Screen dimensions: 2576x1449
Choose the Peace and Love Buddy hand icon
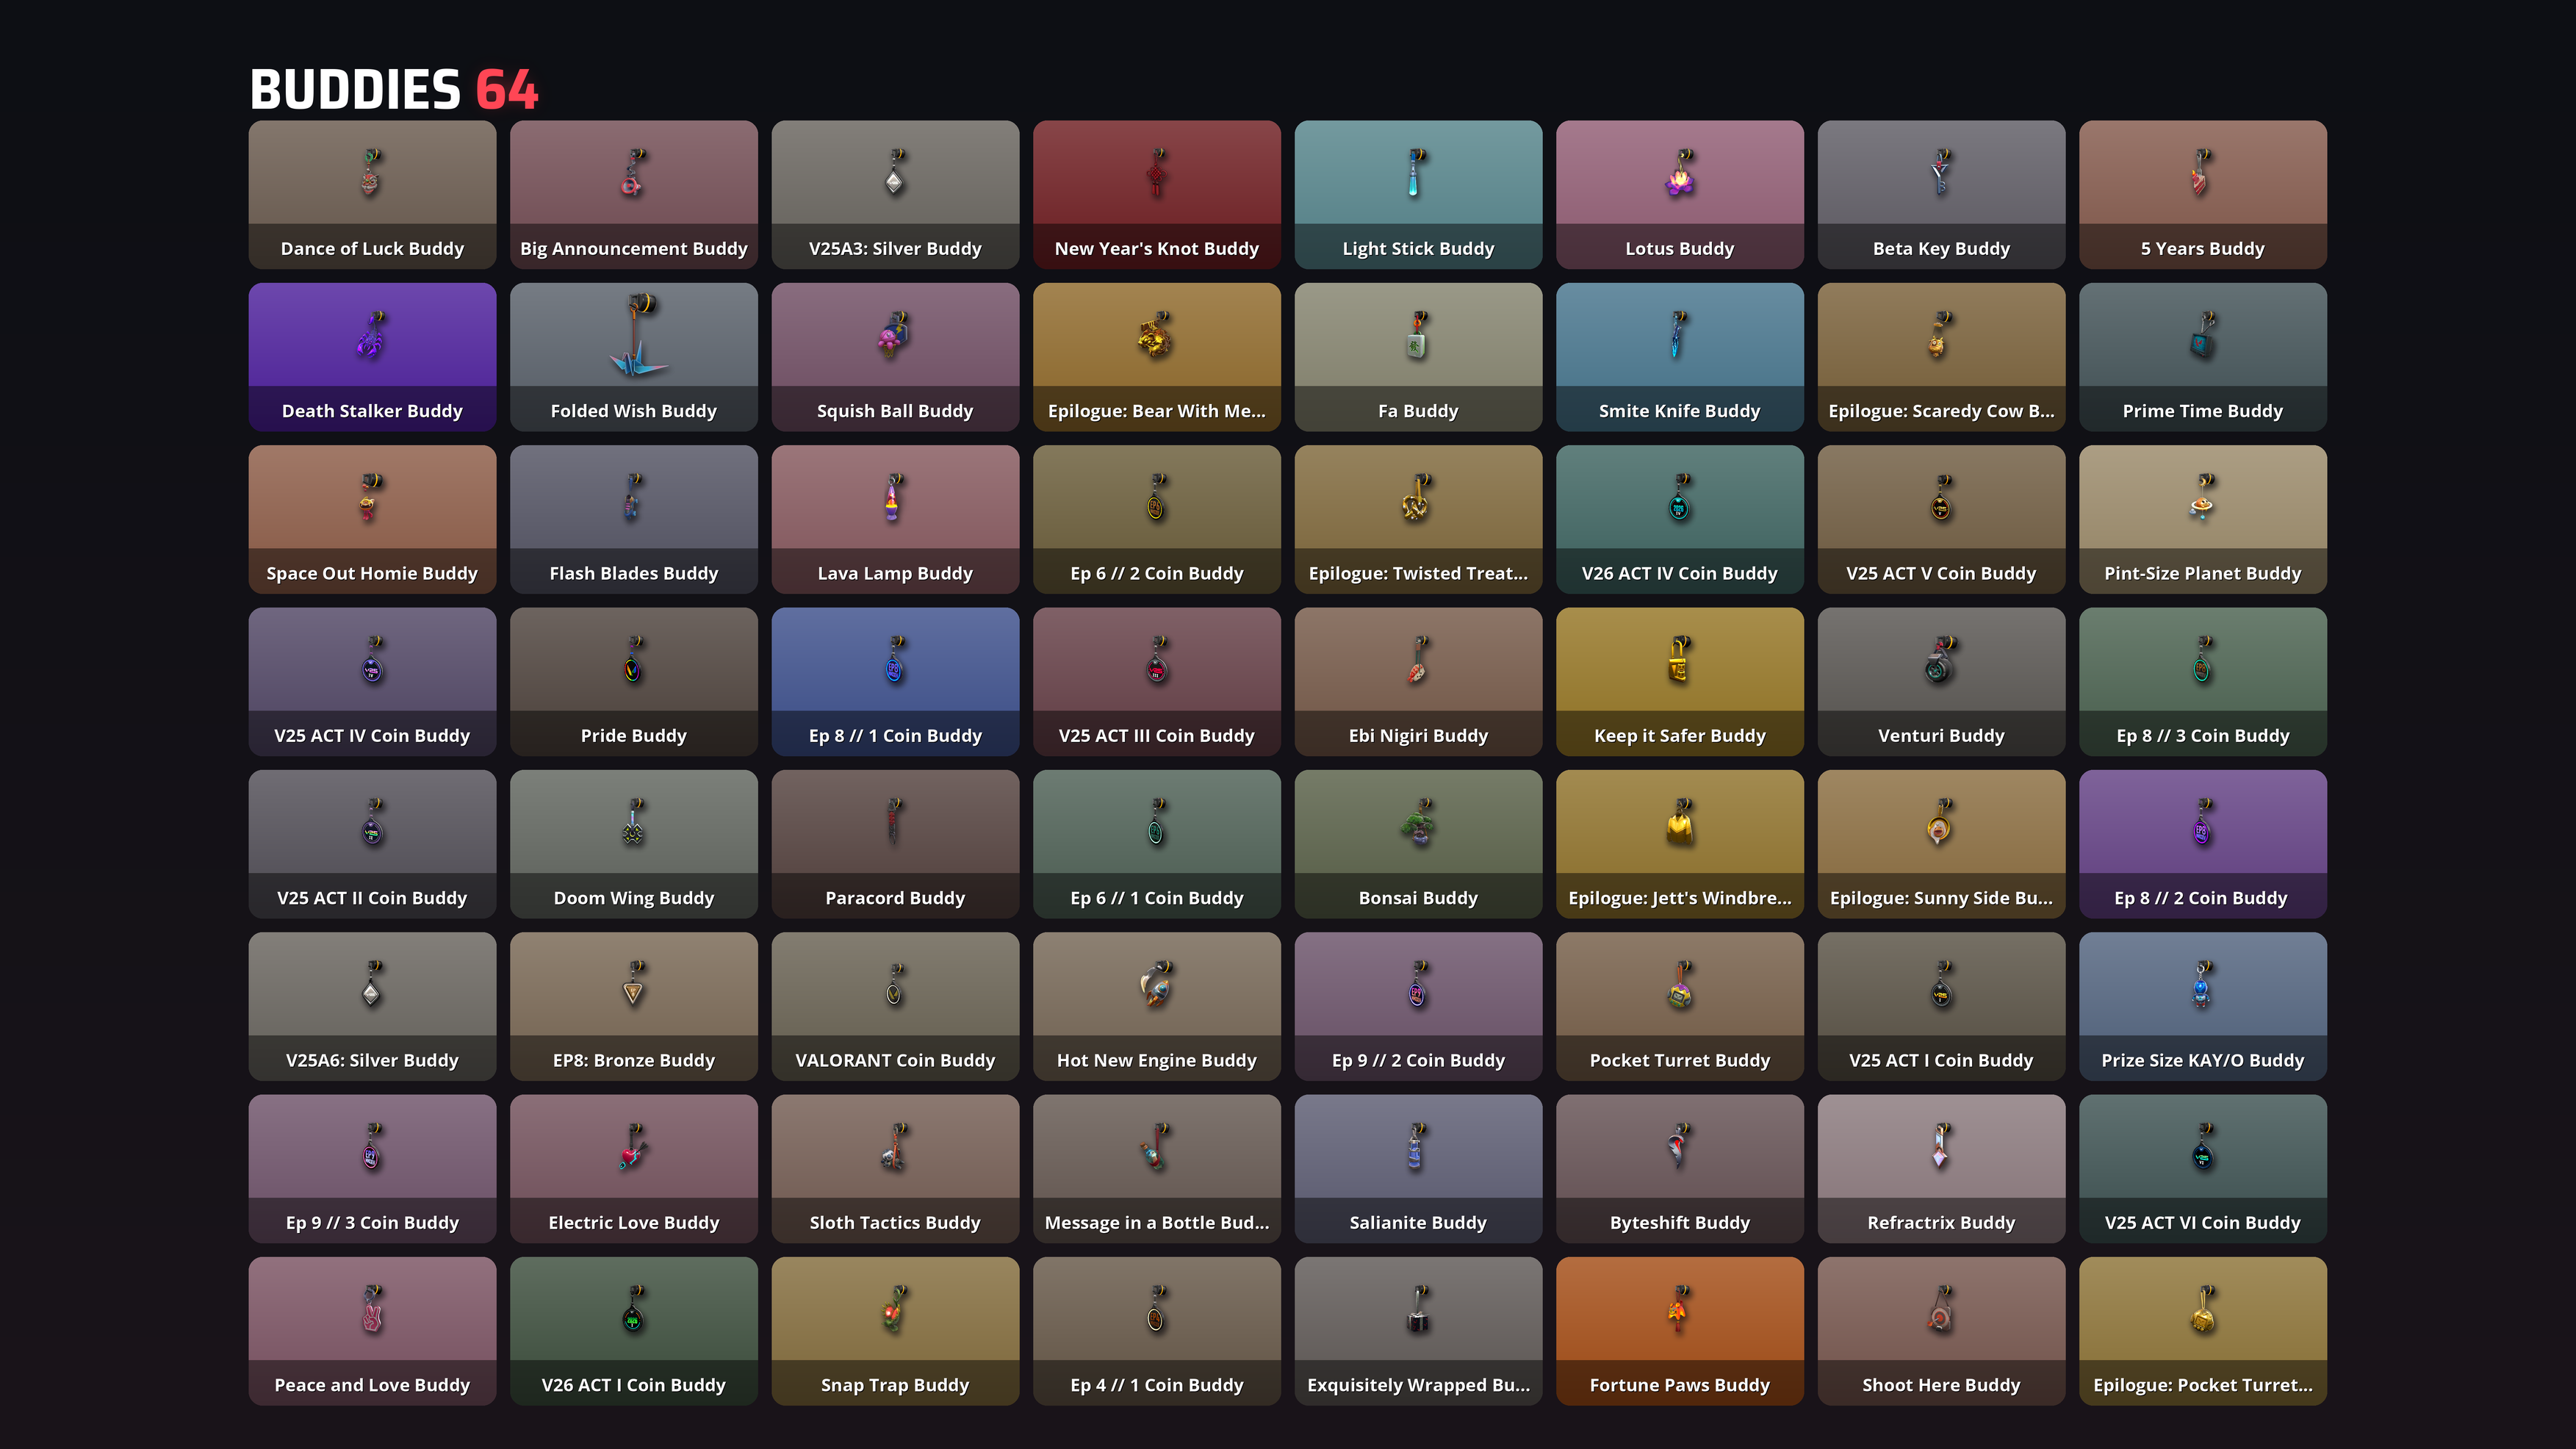(372, 1309)
